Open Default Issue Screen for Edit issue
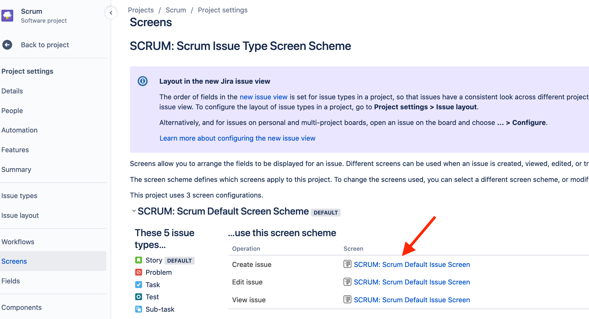This screenshot has height=319, width=589. (412, 282)
